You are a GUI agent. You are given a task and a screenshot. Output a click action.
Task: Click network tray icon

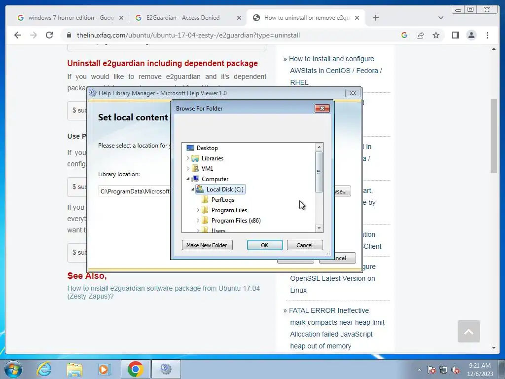click(x=443, y=370)
